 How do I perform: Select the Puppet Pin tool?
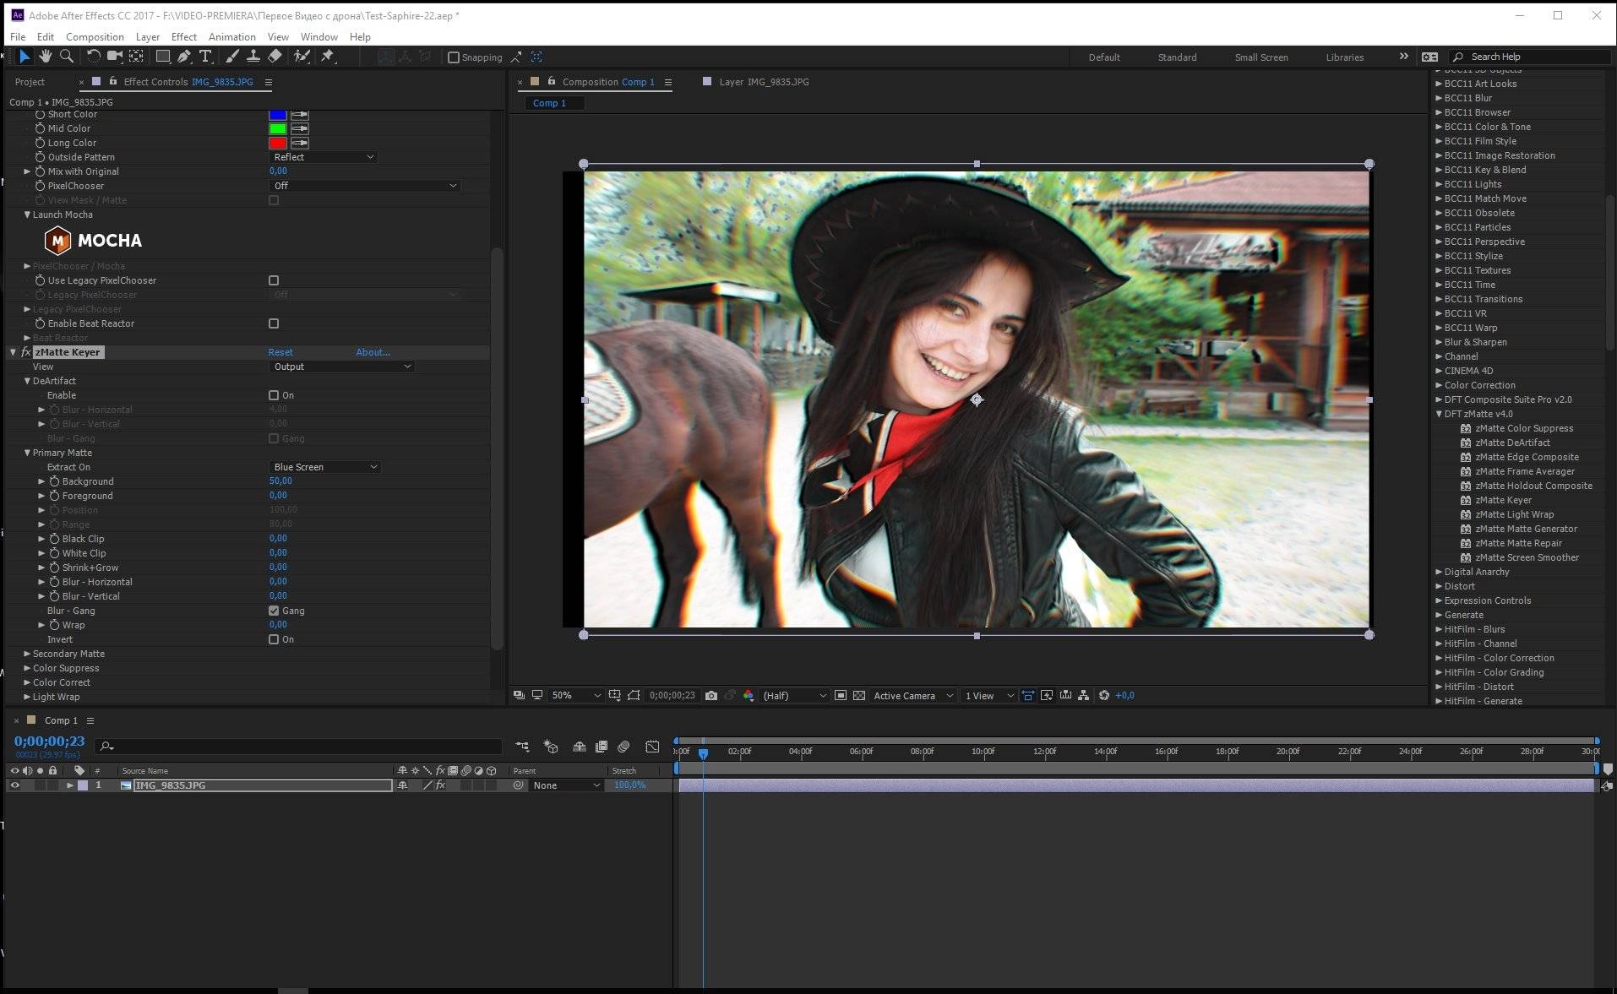pos(329,57)
